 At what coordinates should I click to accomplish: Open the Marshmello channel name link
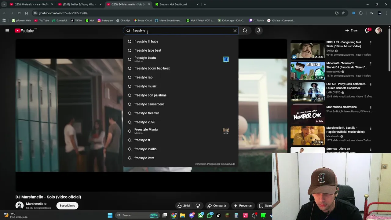coord(35,204)
